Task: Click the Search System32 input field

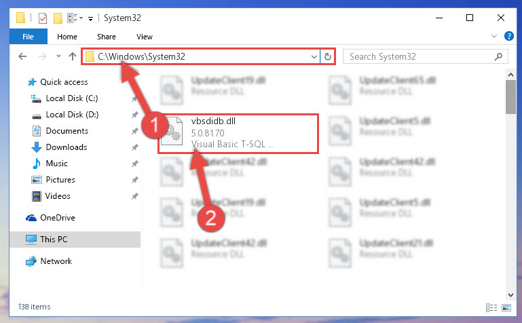Action: 420,56
